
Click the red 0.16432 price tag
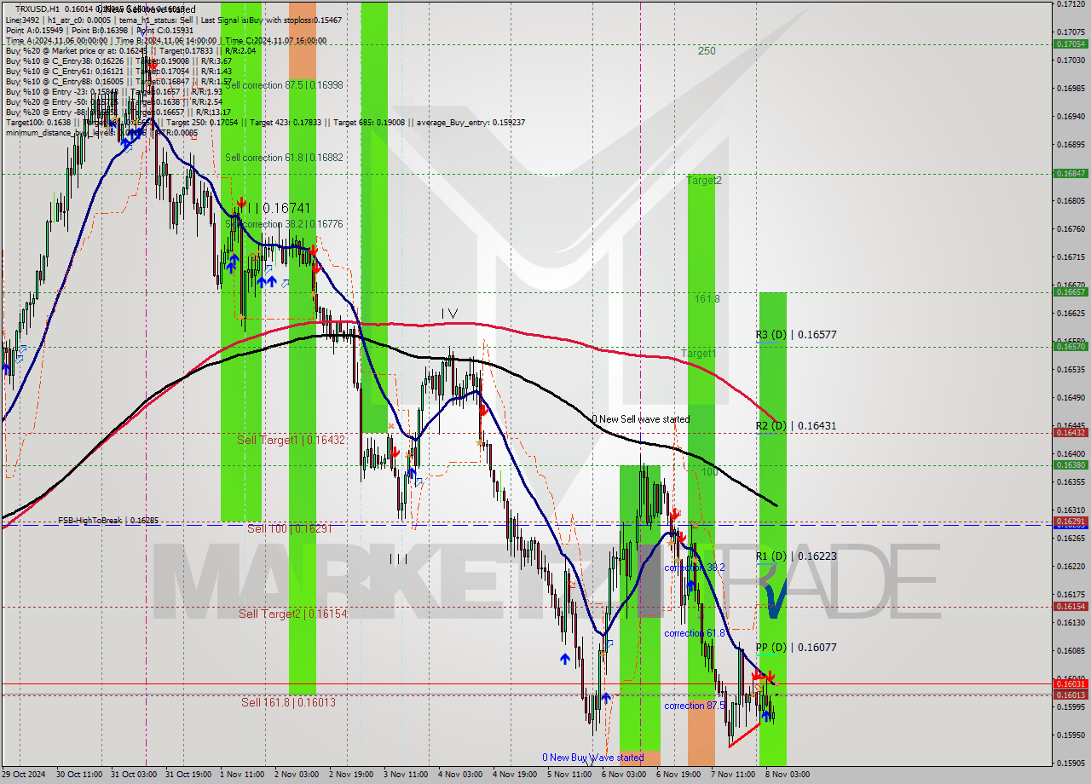(1071, 432)
